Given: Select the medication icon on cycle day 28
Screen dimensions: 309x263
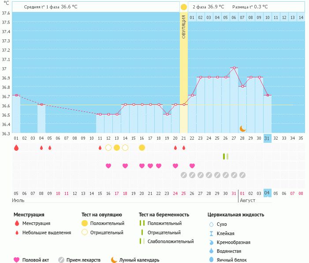Looking at the screenshot, I should pyautogui.click(x=242, y=175).
